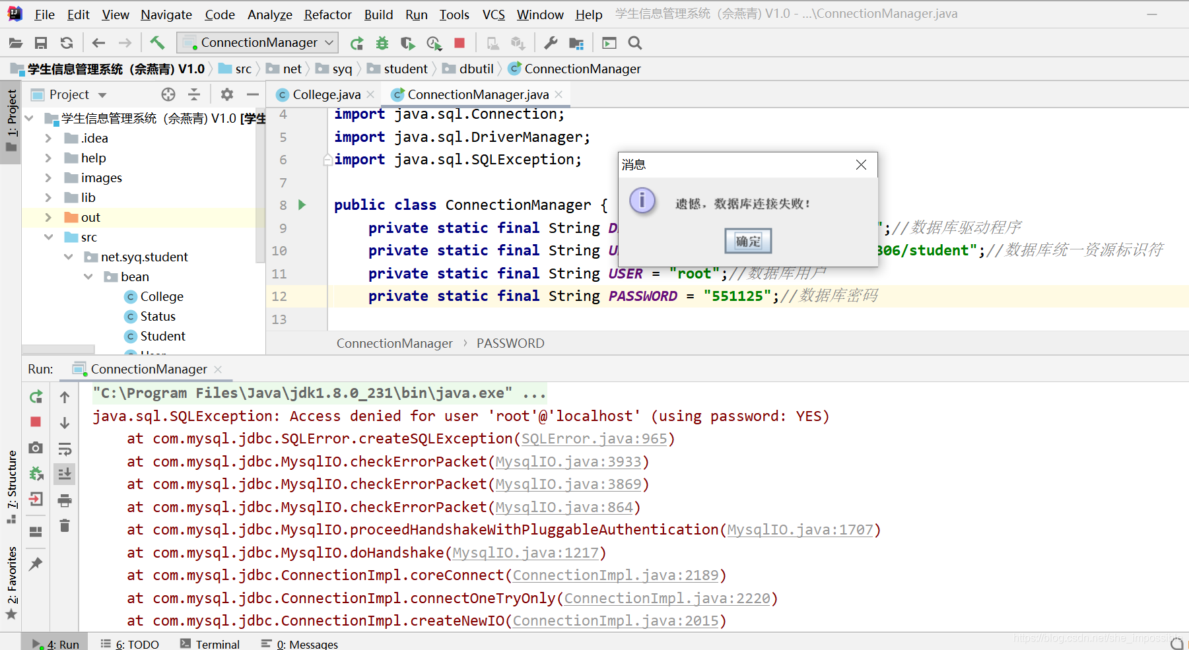This screenshot has height=650, width=1189.
Task: Open the File menu
Action: (x=44, y=15)
